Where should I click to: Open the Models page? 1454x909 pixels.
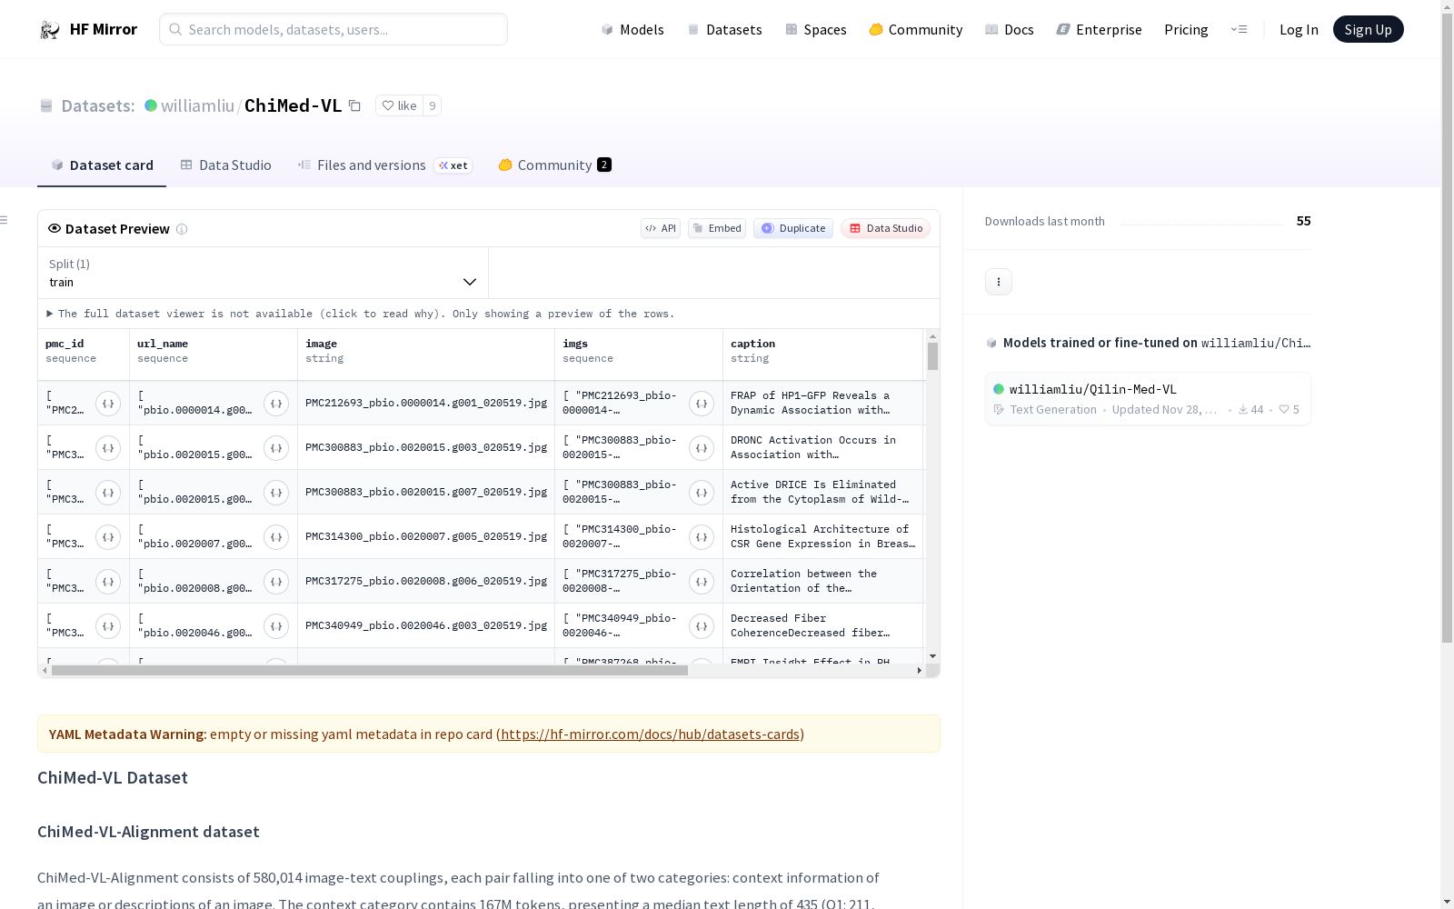point(632,30)
